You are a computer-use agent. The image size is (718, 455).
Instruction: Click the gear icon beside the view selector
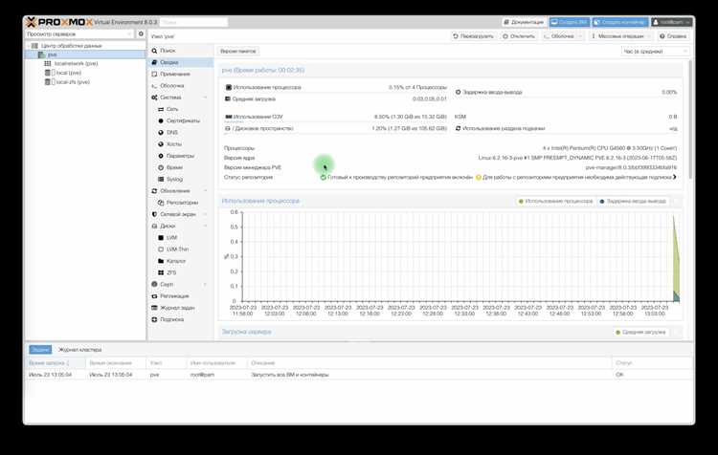pyautogui.click(x=141, y=33)
